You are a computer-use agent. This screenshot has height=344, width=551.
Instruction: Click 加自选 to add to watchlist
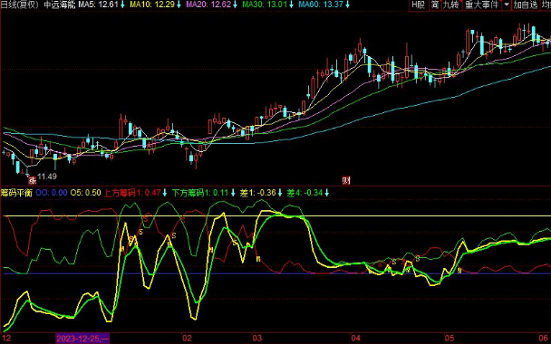pyautogui.click(x=526, y=5)
